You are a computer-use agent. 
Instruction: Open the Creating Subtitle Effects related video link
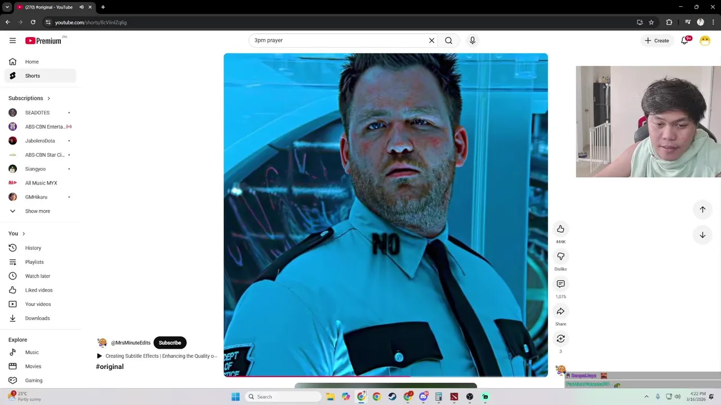pos(157,356)
